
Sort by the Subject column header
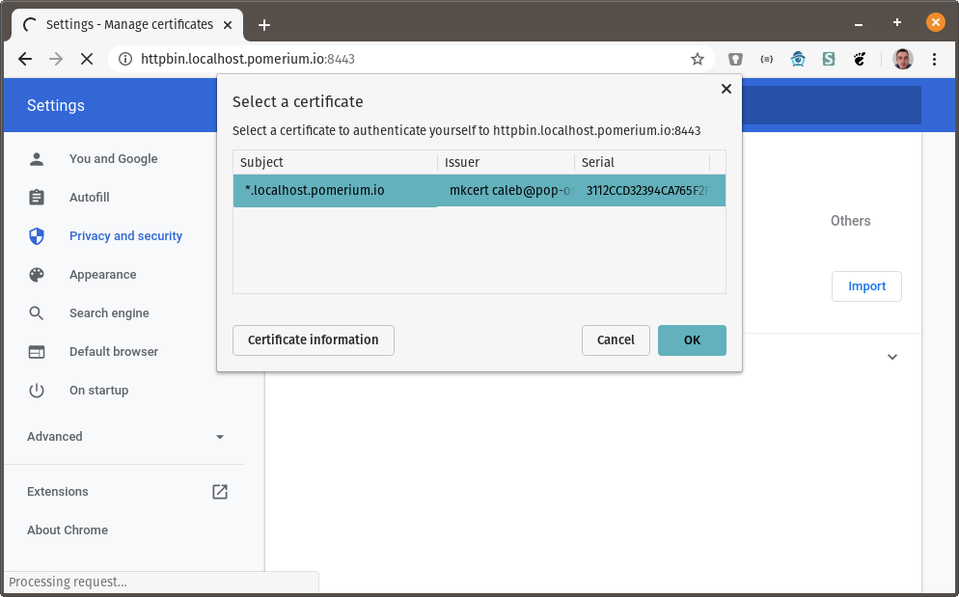335,162
